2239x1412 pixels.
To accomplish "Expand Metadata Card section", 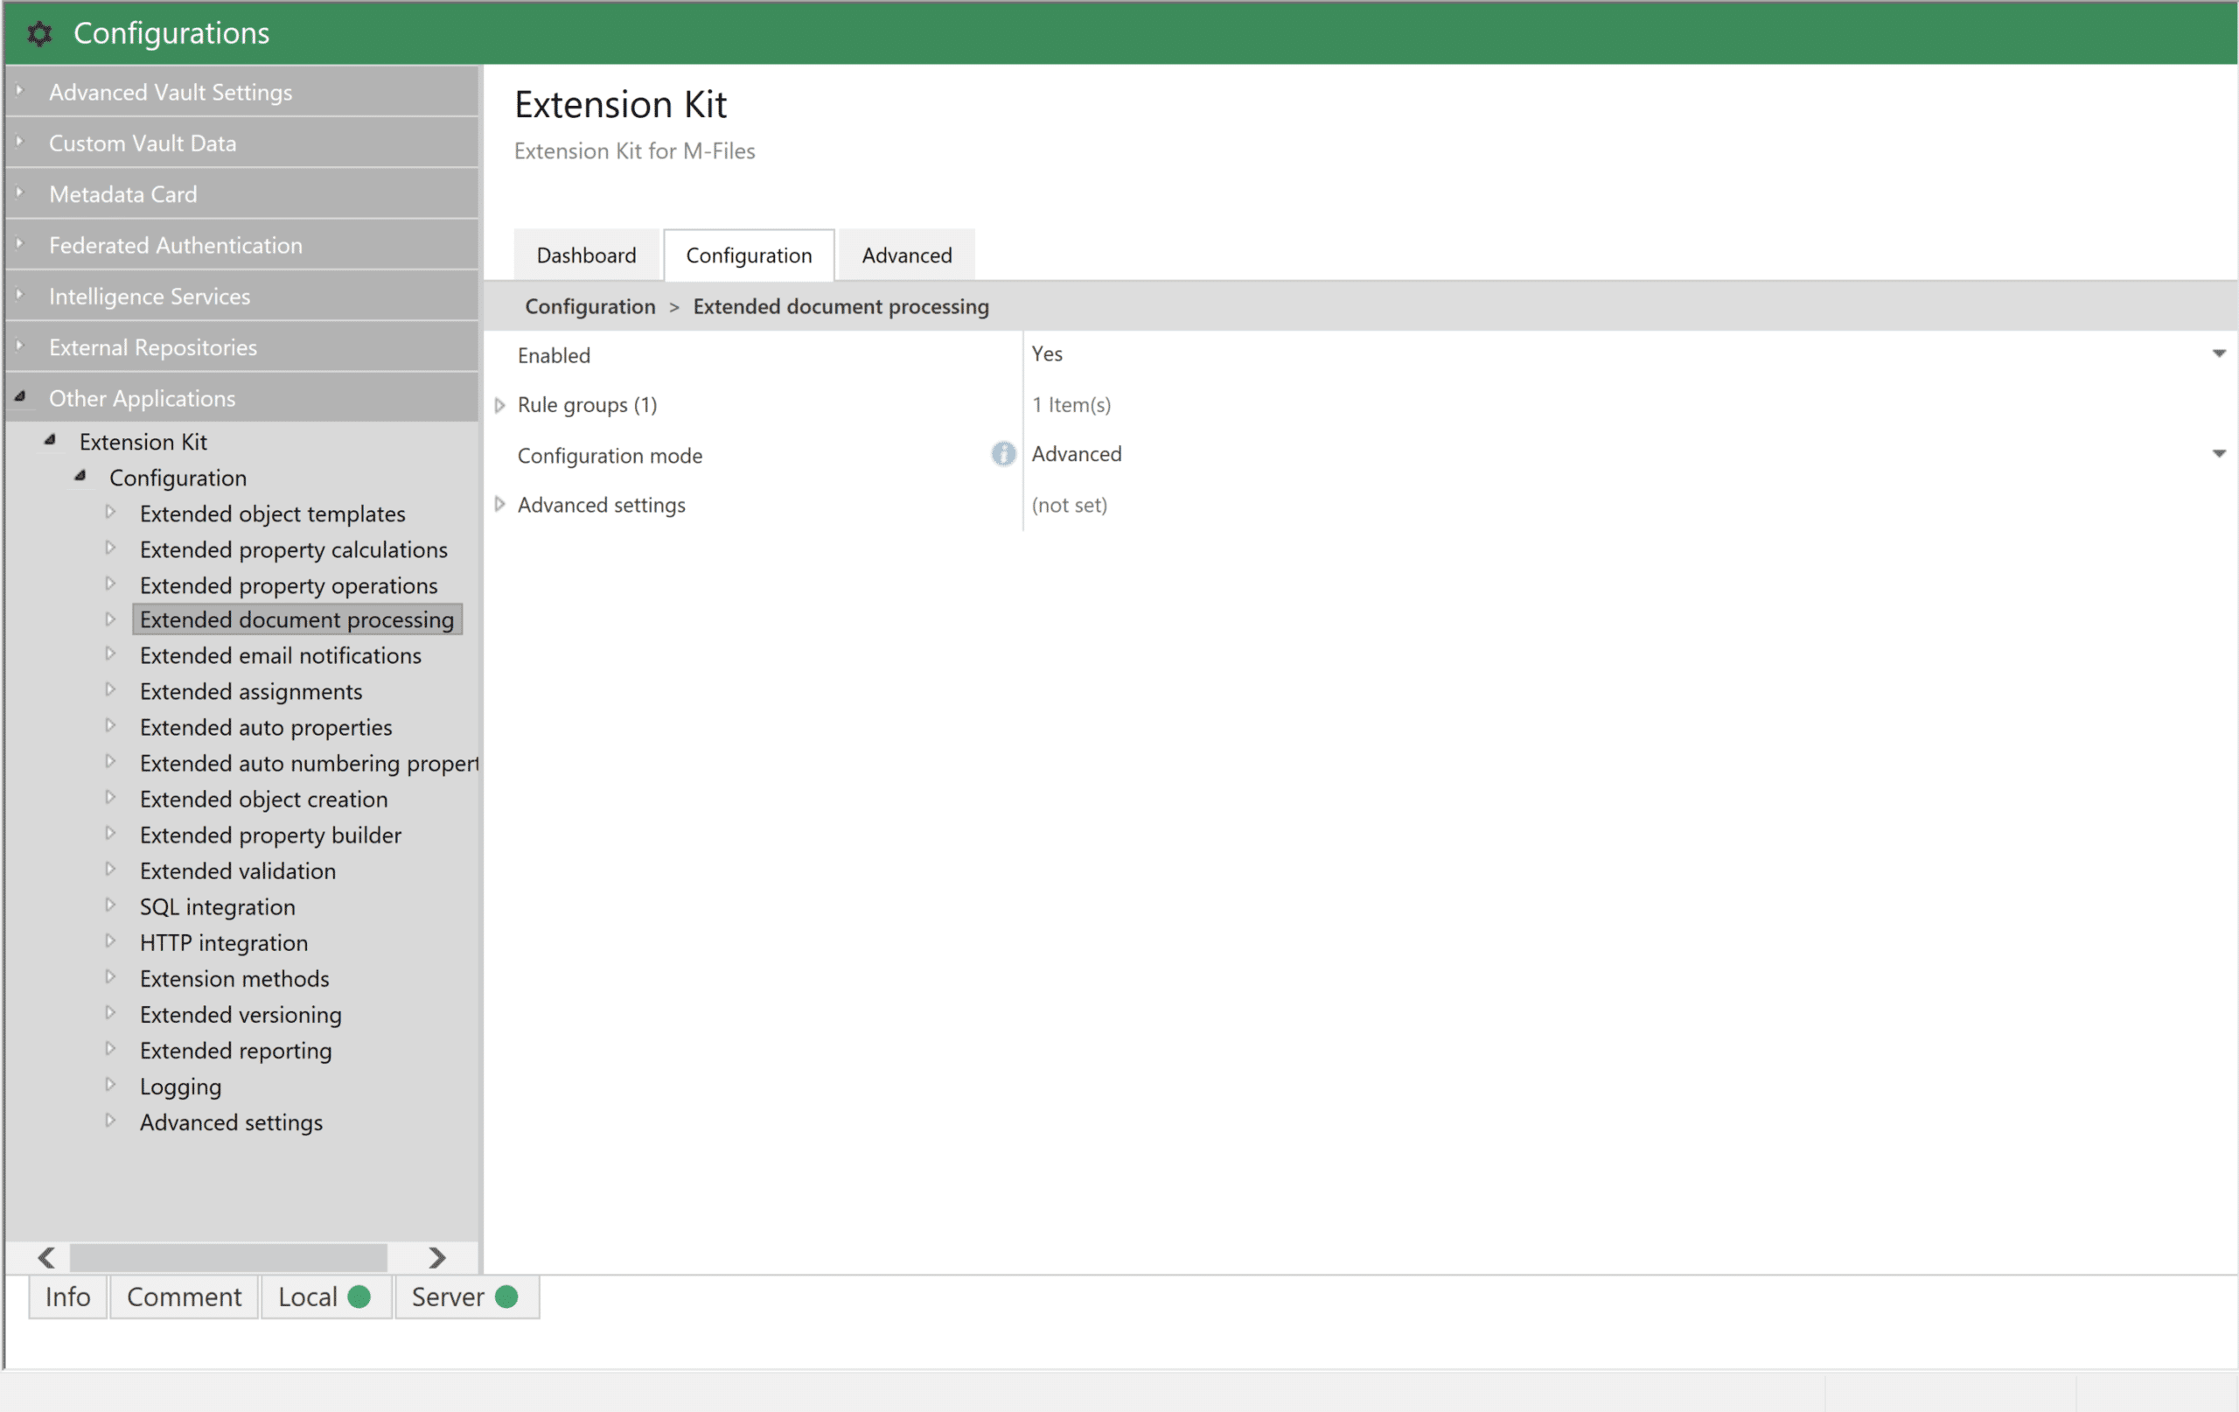I will coord(19,193).
